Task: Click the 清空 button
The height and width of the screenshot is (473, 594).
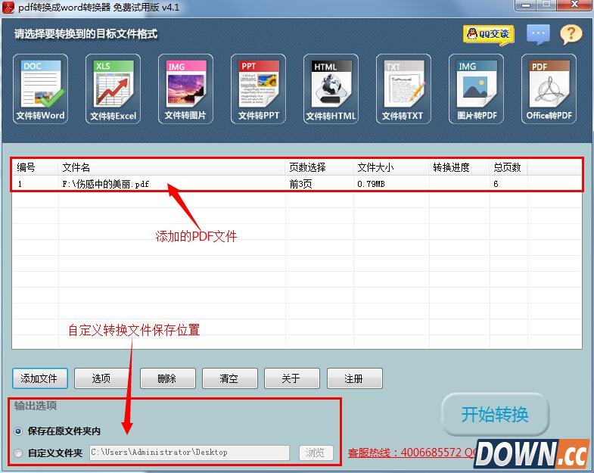Action: (x=229, y=378)
